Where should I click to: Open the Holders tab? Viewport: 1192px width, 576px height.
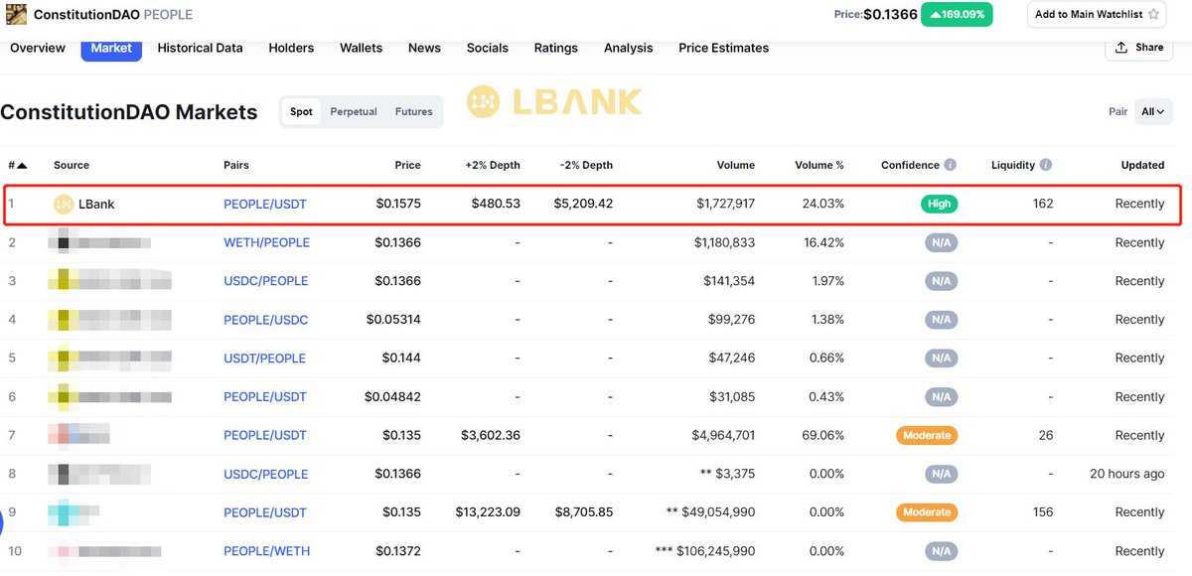(291, 48)
